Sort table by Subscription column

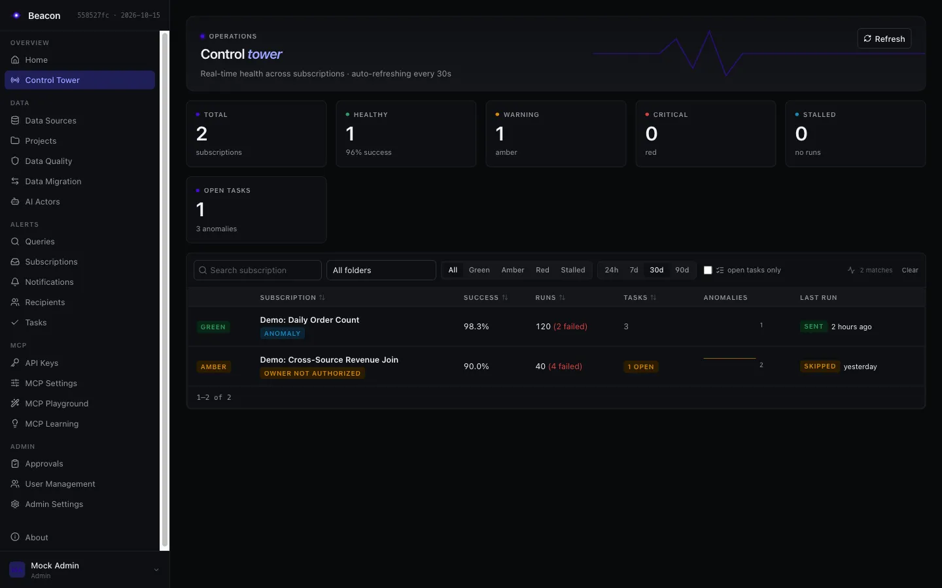[292, 298]
